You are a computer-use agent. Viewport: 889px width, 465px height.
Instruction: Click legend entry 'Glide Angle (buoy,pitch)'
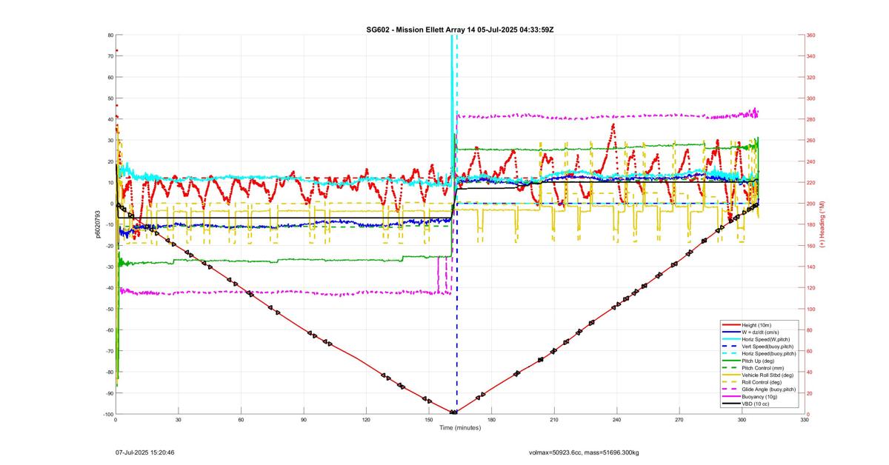(x=769, y=389)
